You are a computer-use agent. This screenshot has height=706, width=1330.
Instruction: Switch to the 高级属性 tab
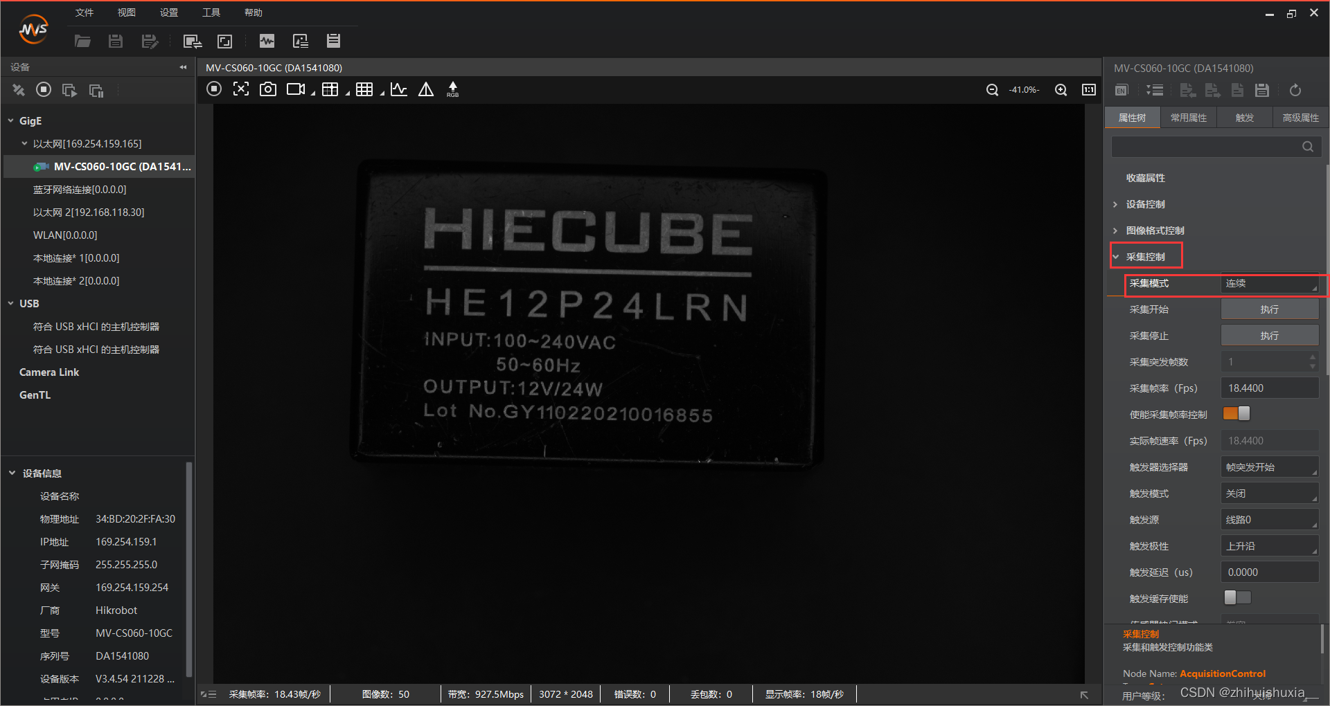1301,118
